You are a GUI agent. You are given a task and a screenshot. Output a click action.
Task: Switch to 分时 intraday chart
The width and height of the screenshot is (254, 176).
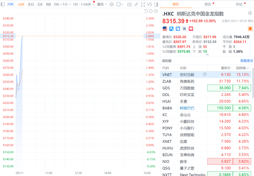pyautogui.click(x=21, y=4)
